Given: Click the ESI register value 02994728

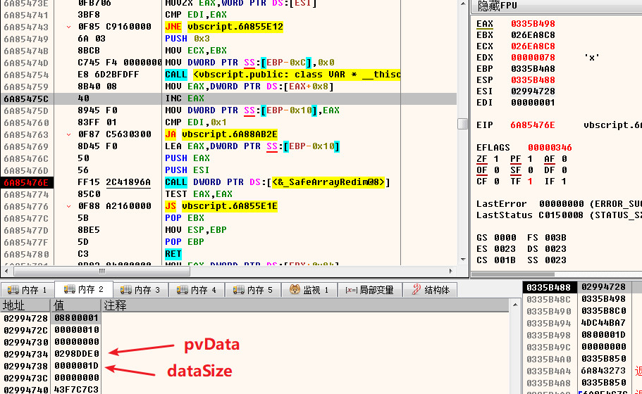Looking at the screenshot, I should [x=533, y=91].
